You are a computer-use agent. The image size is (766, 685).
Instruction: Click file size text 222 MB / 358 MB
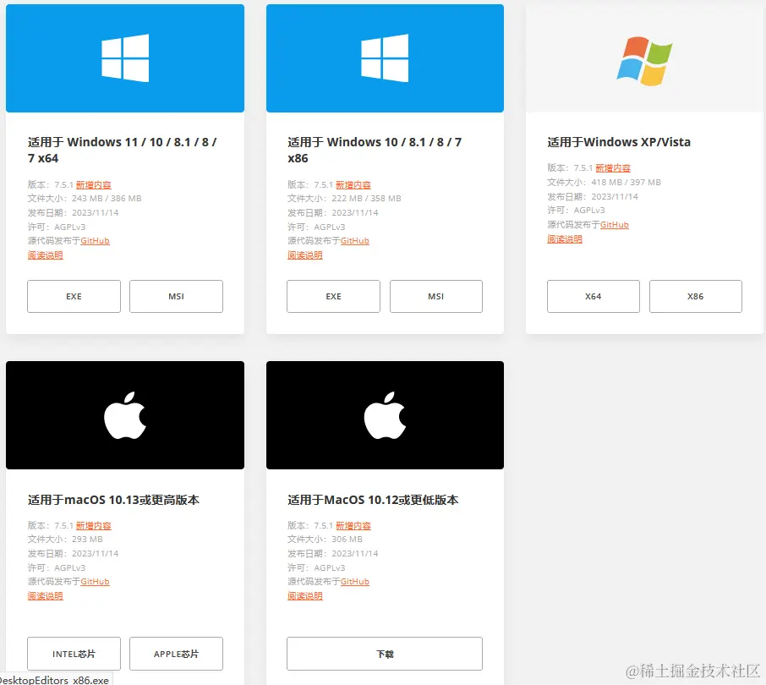pyautogui.click(x=366, y=199)
